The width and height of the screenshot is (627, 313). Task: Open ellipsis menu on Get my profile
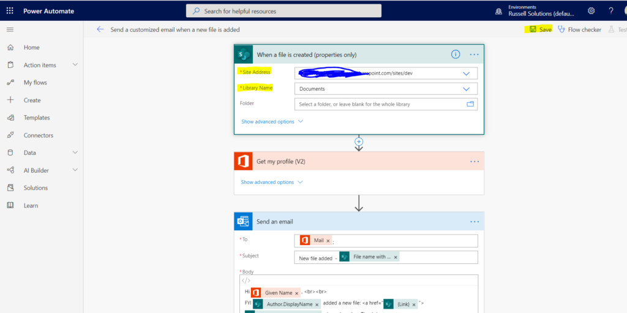(475, 162)
